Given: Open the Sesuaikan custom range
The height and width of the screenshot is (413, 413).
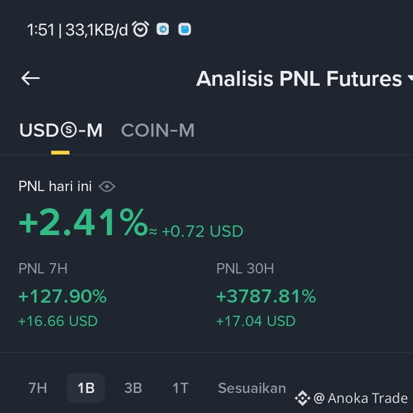Looking at the screenshot, I should 252,388.
